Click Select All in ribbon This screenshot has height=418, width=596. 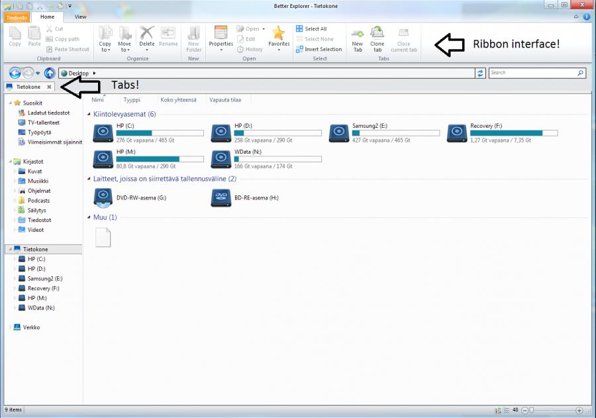pyautogui.click(x=315, y=29)
